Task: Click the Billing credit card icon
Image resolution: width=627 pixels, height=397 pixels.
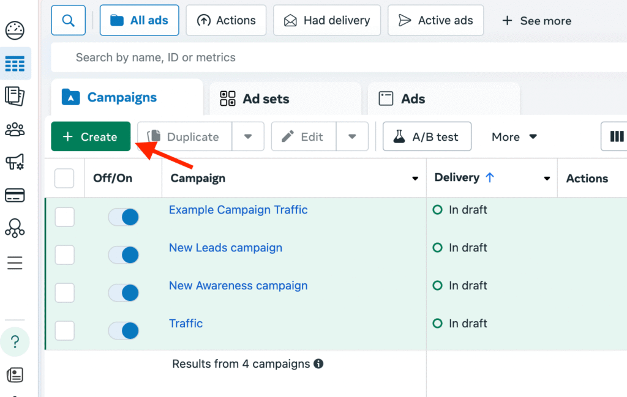Action: click(x=15, y=195)
